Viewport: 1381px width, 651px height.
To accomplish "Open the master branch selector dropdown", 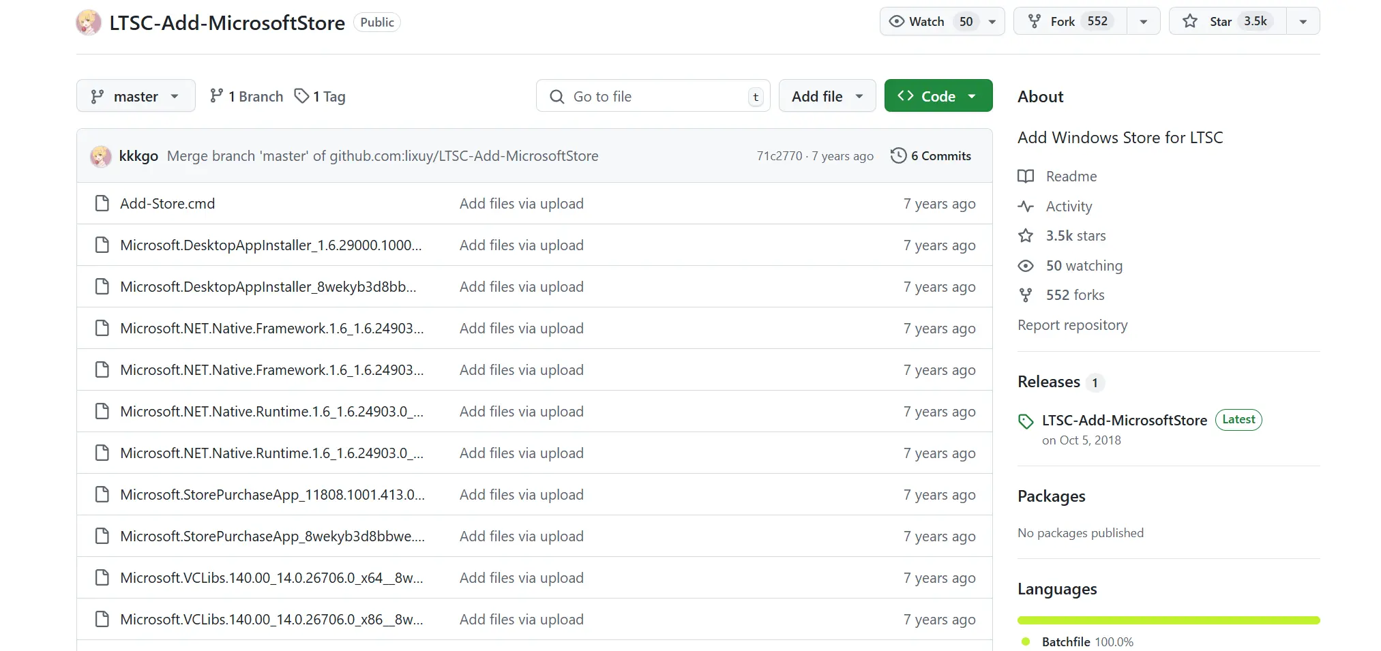I will [x=136, y=96].
